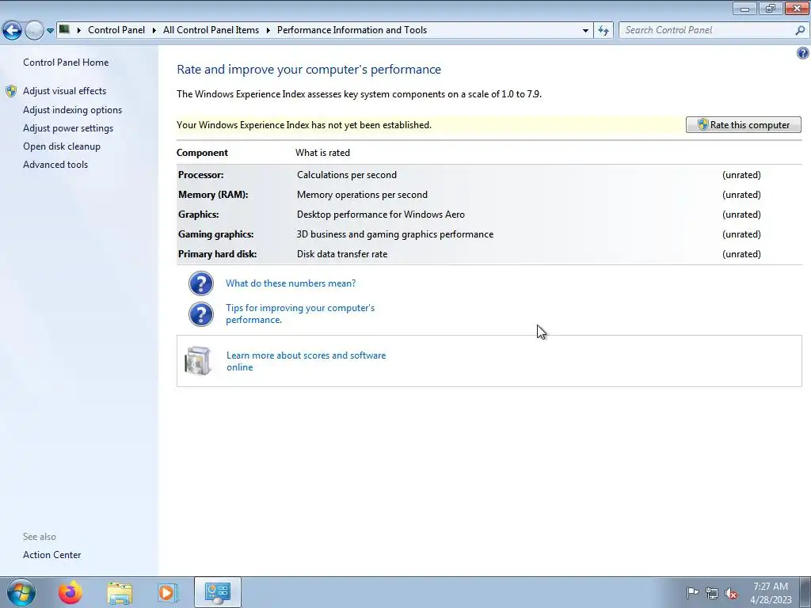Viewport: 811px width, 608px height.
Task: Open the clock showing 7:27 AM
Action: point(771,593)
